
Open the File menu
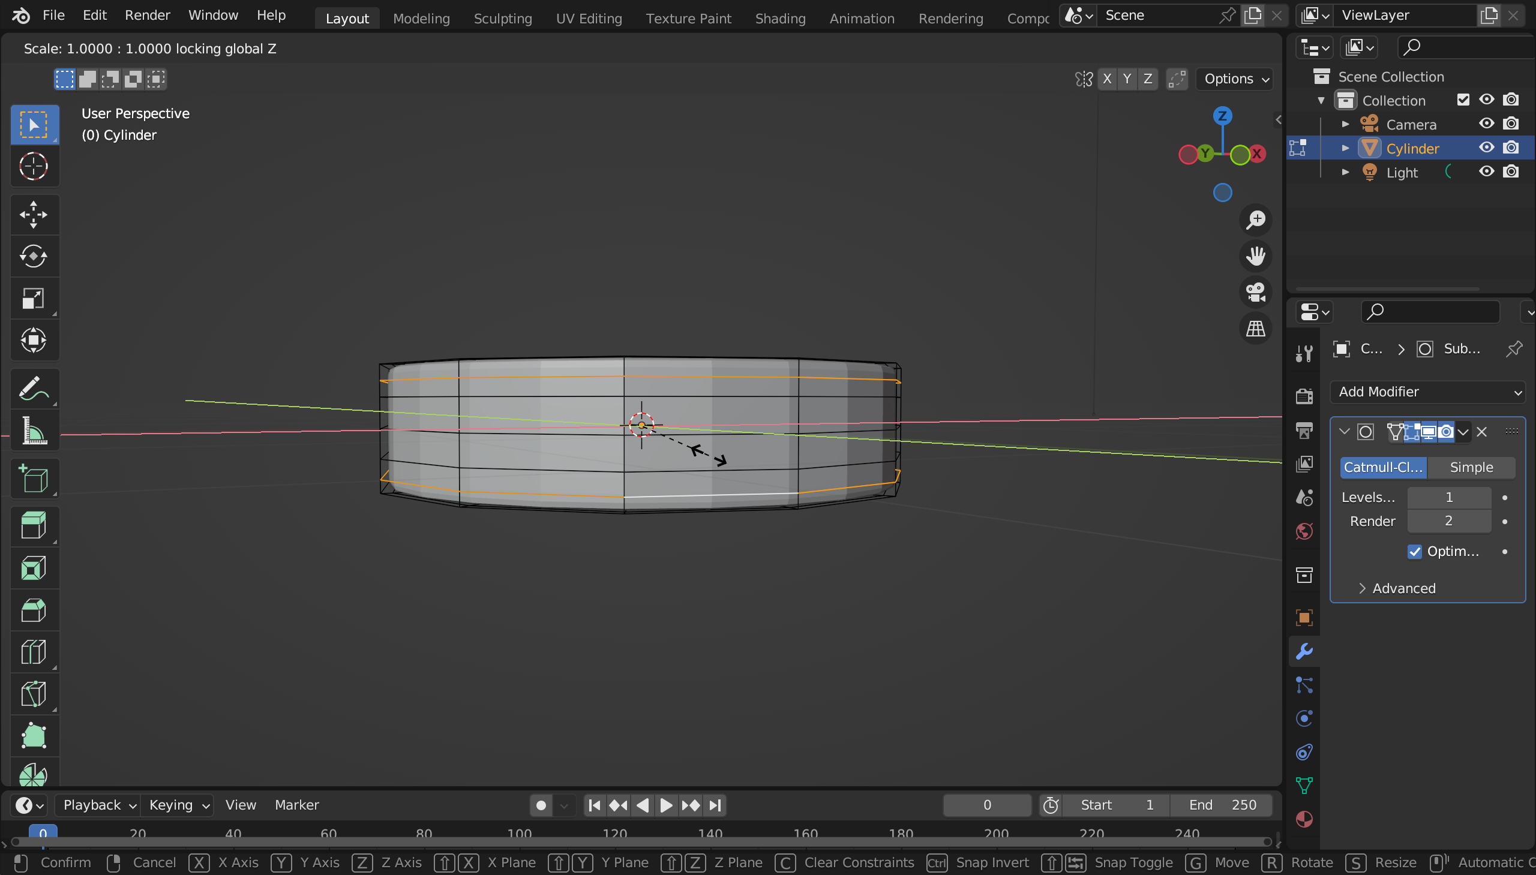[53, 15]
